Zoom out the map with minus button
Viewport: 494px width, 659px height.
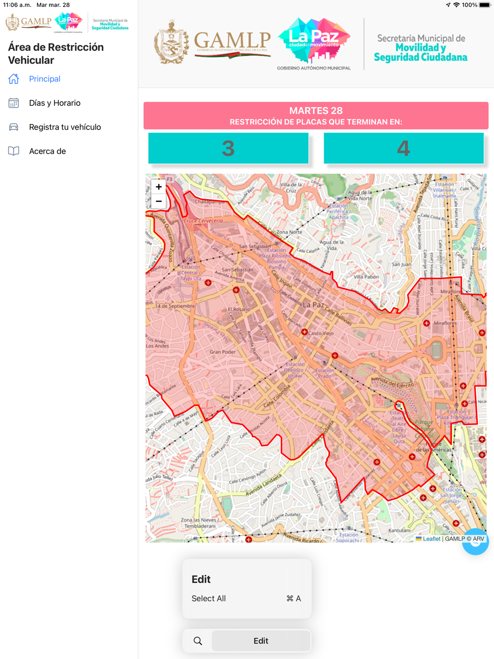159,201
